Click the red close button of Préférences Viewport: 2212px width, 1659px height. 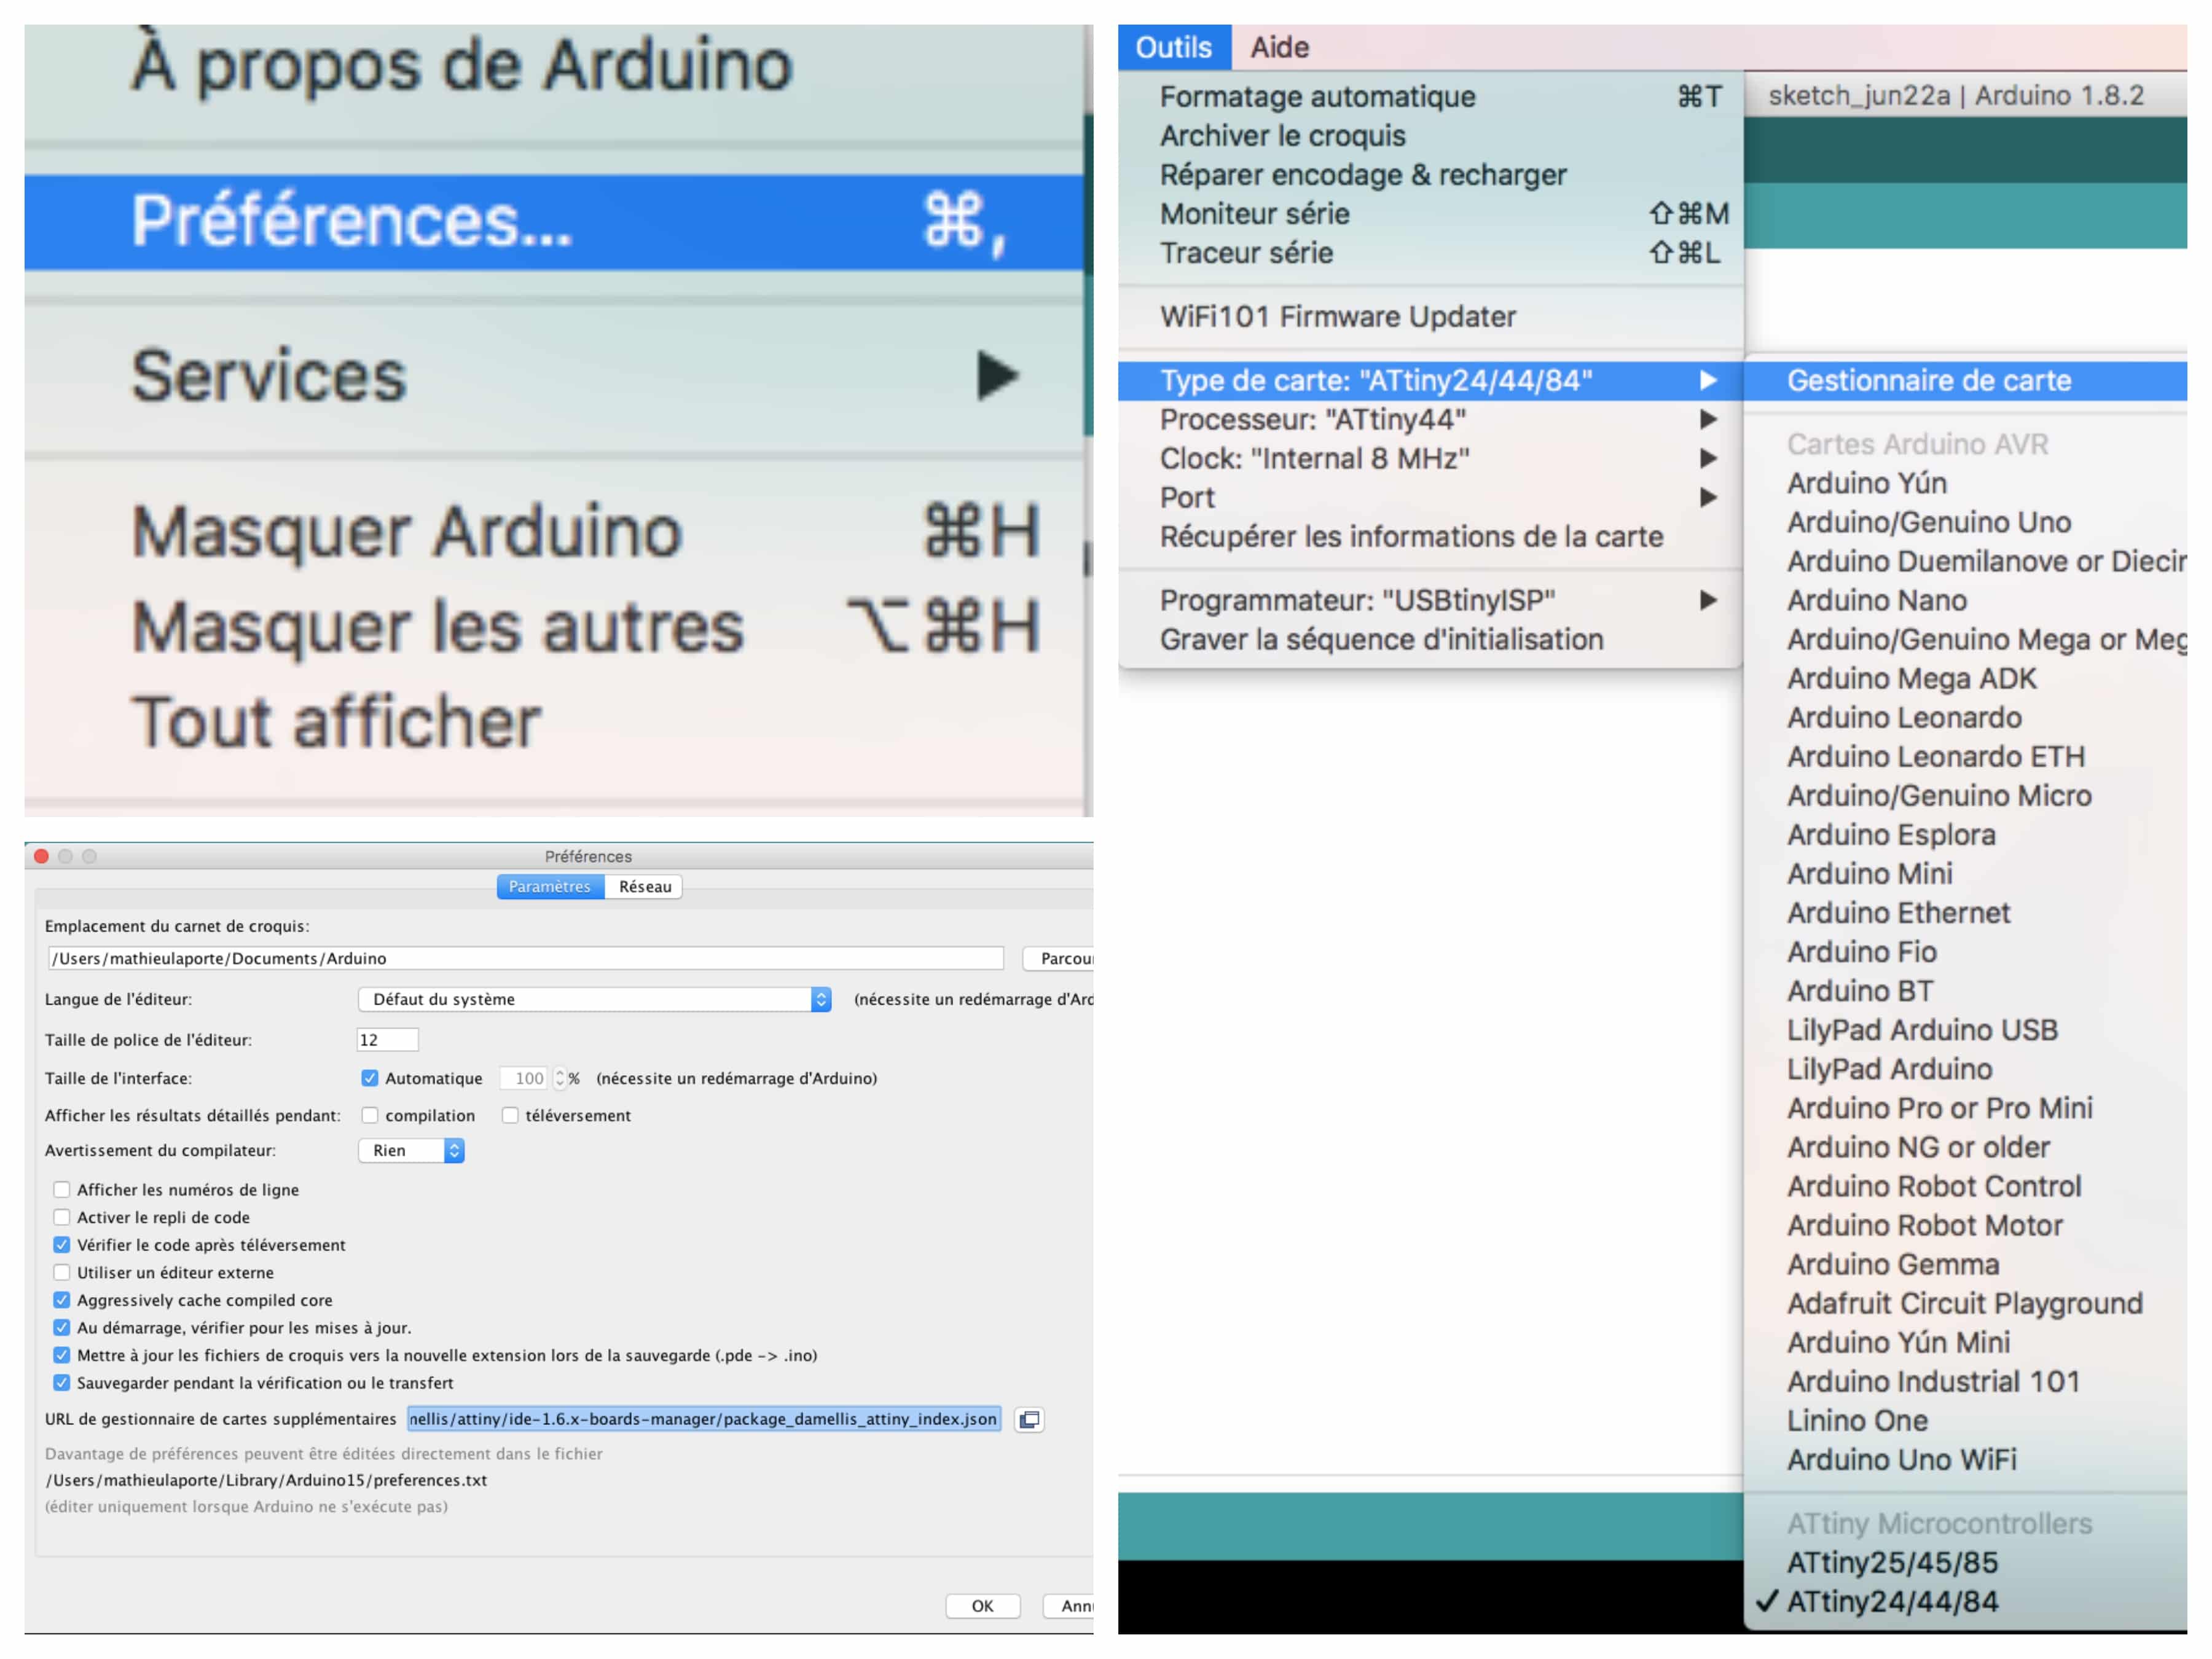click(41, 856)
